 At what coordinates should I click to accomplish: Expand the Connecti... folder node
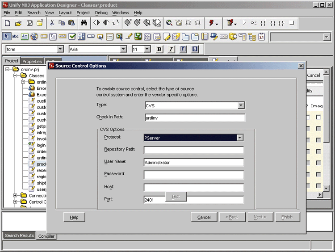click(x=15, y=195)
